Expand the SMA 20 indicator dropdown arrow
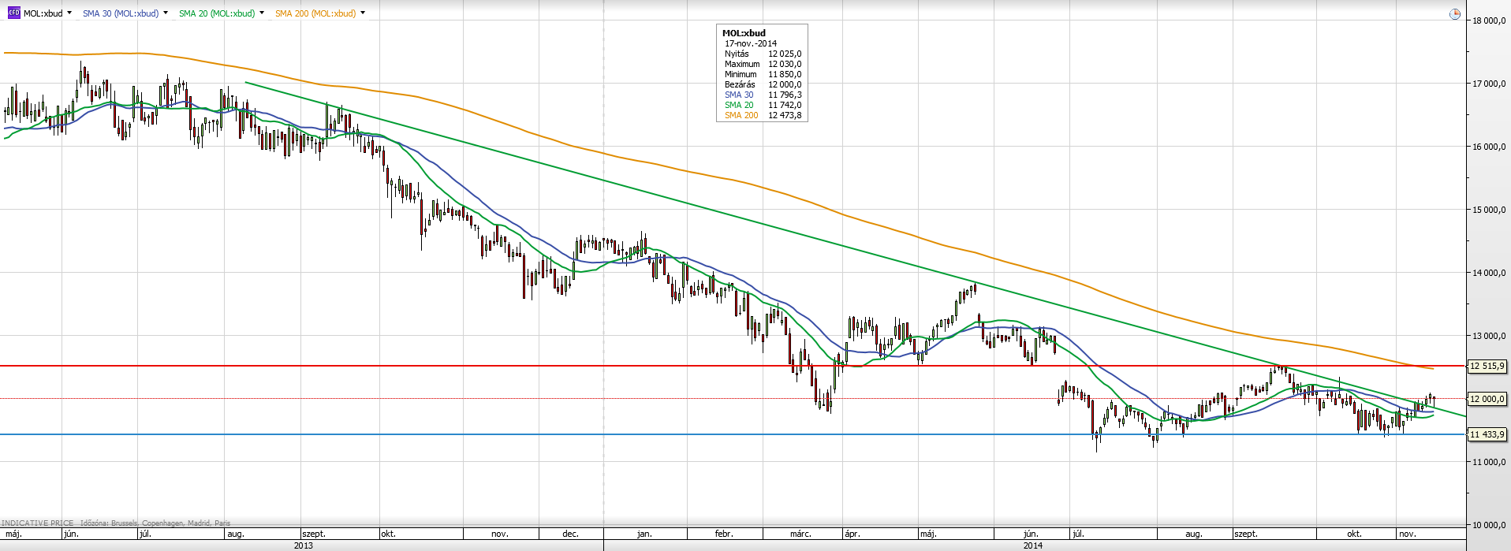 (x=262, y=13)
